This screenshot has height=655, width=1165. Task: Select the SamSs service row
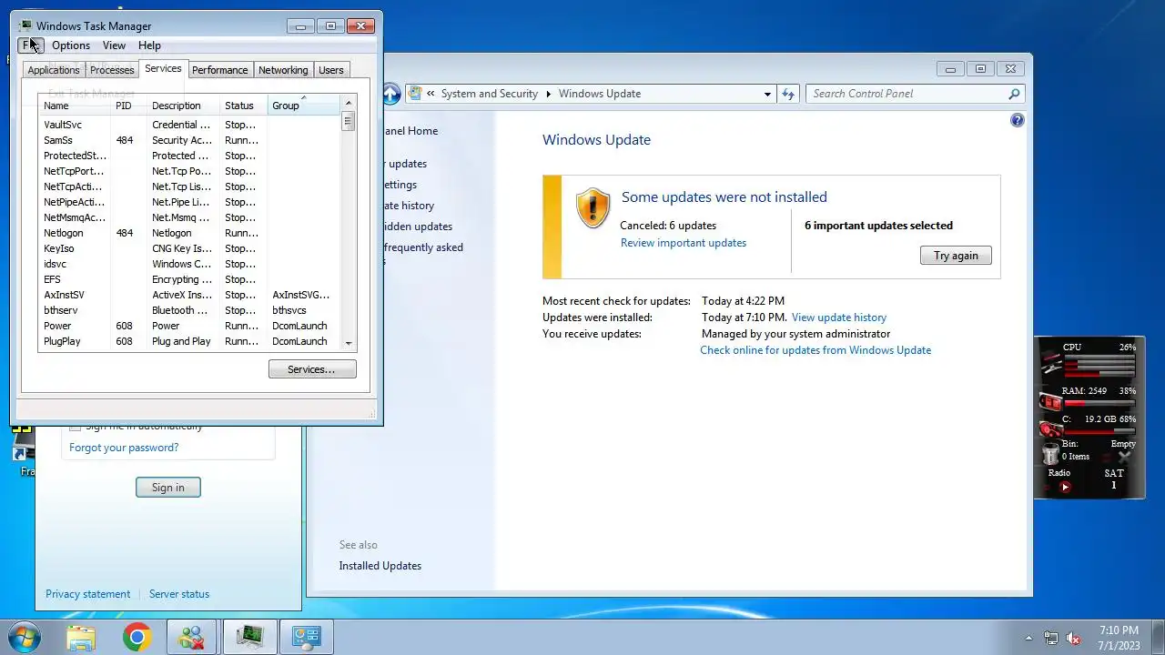click(x=190, y=140)
